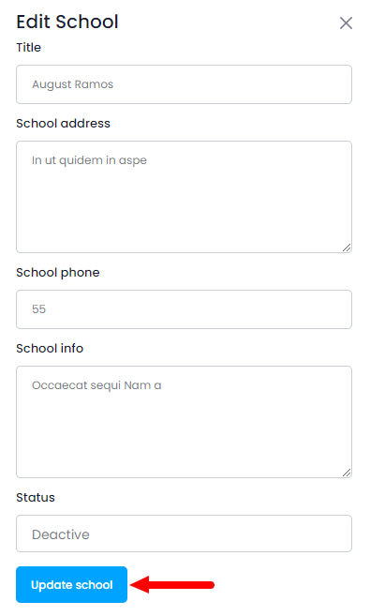Screen dimensions: 370x616
Task: Click inside the School address textarea
Action: [x=184, y=197]
